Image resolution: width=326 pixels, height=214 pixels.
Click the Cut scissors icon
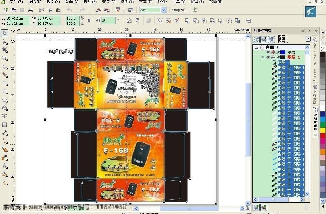42,10
